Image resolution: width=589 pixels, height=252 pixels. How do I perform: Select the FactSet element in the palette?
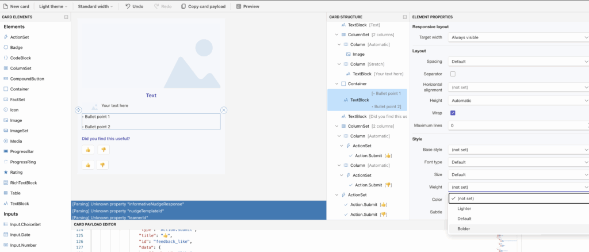(x=14, y=100)
